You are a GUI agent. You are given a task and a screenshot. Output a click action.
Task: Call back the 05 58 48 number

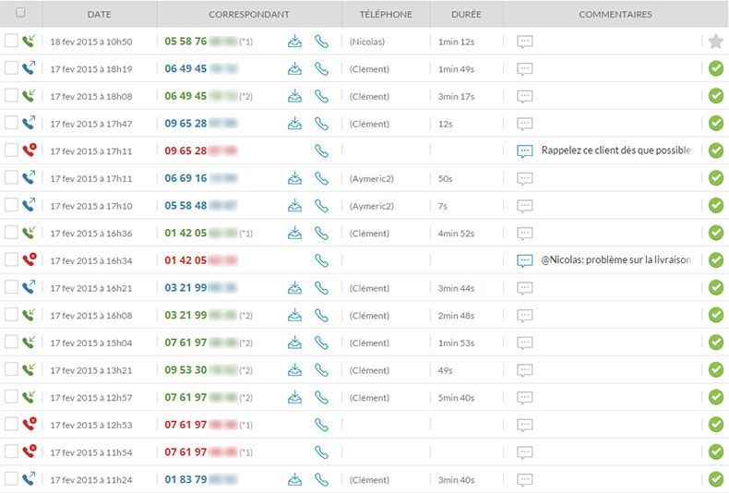tap(321, 206)
